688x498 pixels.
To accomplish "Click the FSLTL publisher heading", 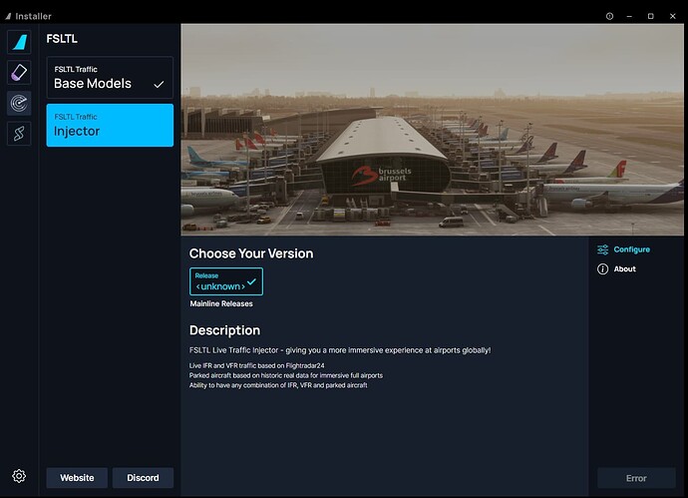I will pyautogui.click(x=62, y=39).
